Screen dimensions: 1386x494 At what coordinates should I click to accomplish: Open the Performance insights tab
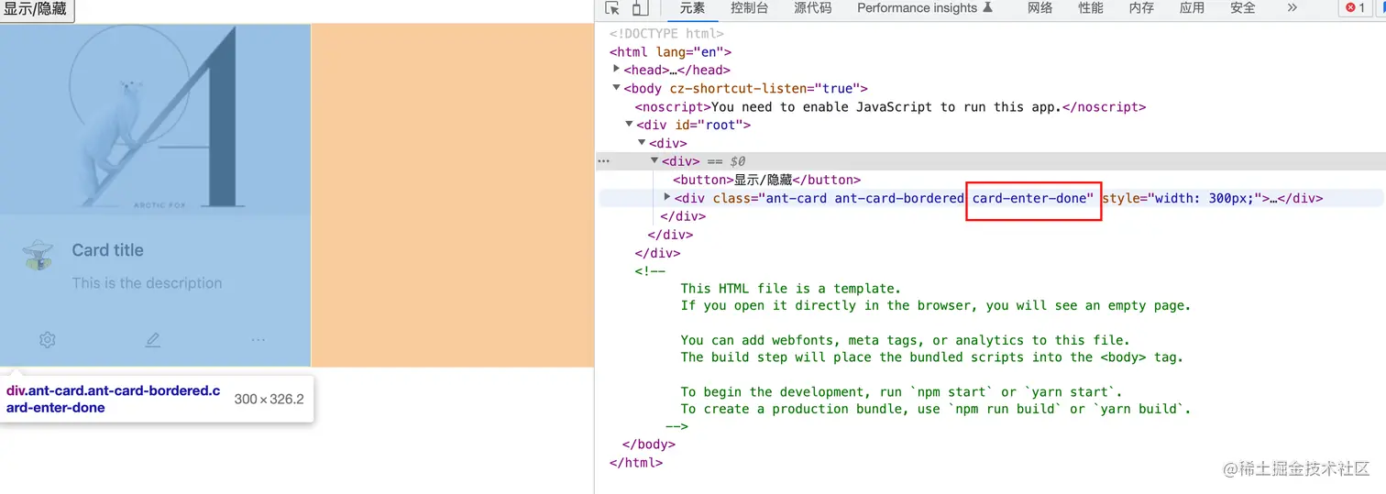point(925,8)
